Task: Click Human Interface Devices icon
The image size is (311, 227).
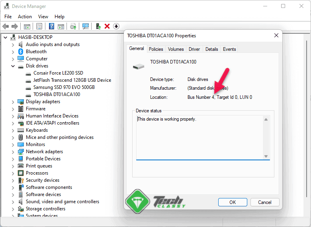Action: pos(21,116)
